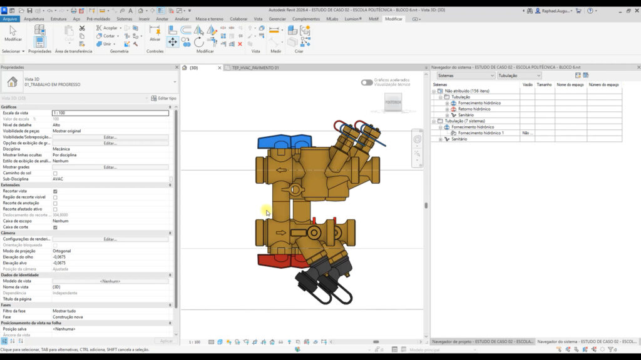641x360 pixels.
Task: Click the red Delete X icon
Action: 240,44
